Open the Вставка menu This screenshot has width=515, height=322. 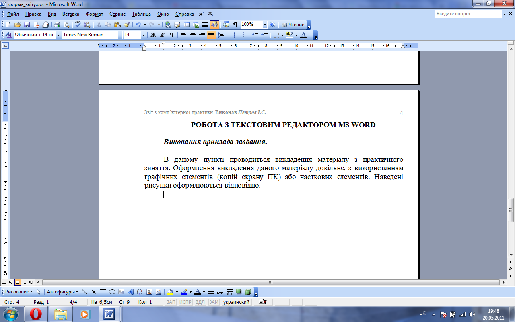pos(71,14)
